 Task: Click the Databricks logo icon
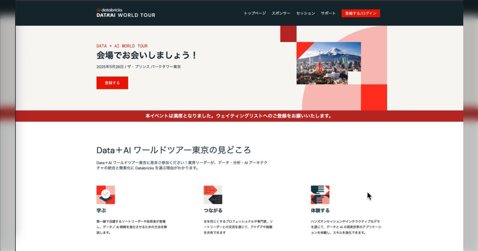coord(99,10)
